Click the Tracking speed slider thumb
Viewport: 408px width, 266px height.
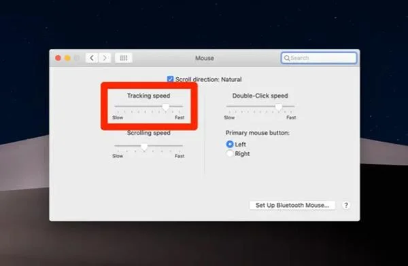[165, 107]
